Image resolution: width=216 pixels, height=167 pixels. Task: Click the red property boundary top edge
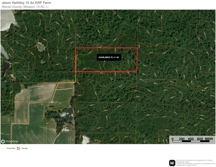[106, 48]
